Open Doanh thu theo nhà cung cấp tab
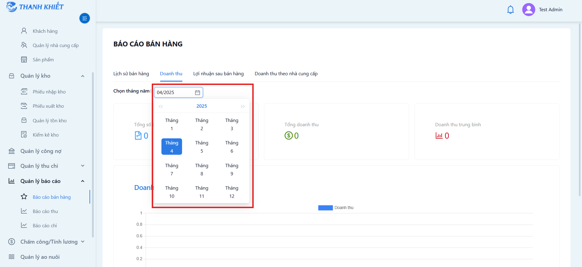The image size is (582, 267). (286, 74)
